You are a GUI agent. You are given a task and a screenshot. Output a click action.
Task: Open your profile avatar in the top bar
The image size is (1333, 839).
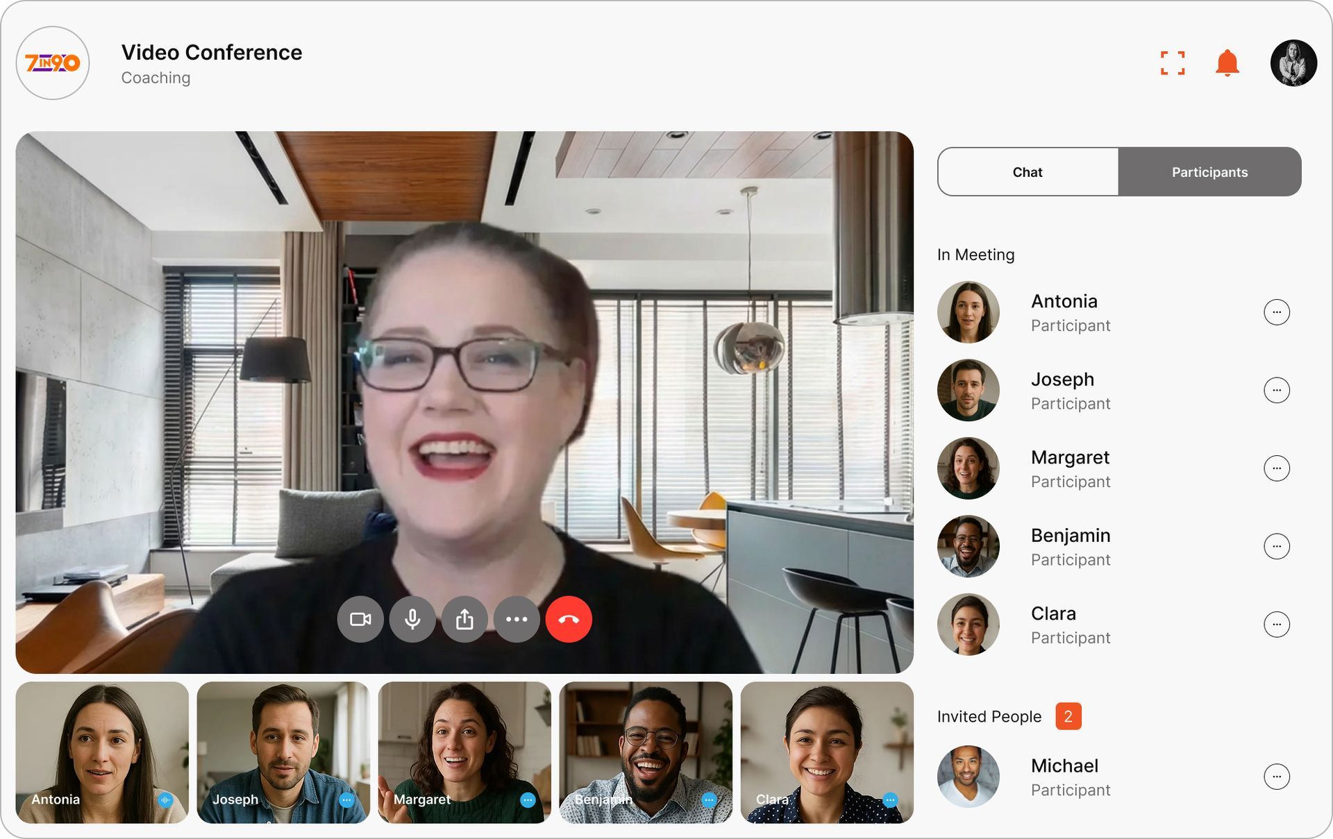(x=1293, y=62)
